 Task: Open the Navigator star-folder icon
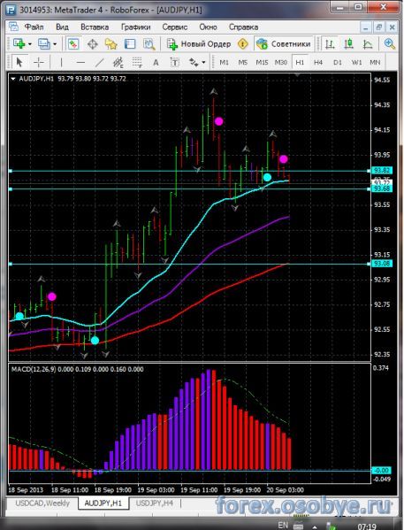(x=111, y=44)
